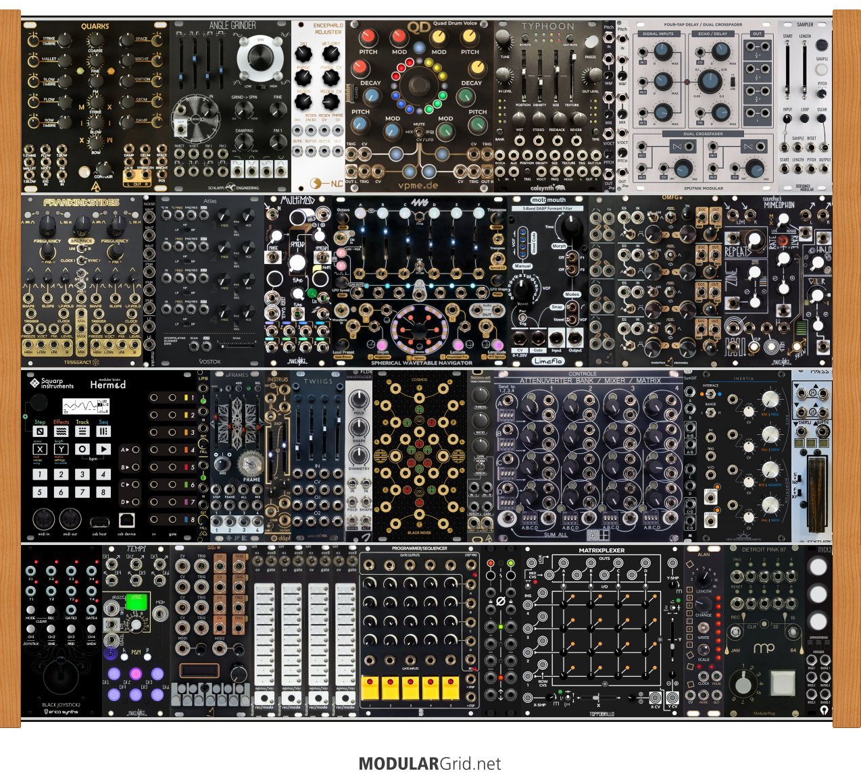Click the START slider on the Sampler module
861x778 pixels.
788,71
